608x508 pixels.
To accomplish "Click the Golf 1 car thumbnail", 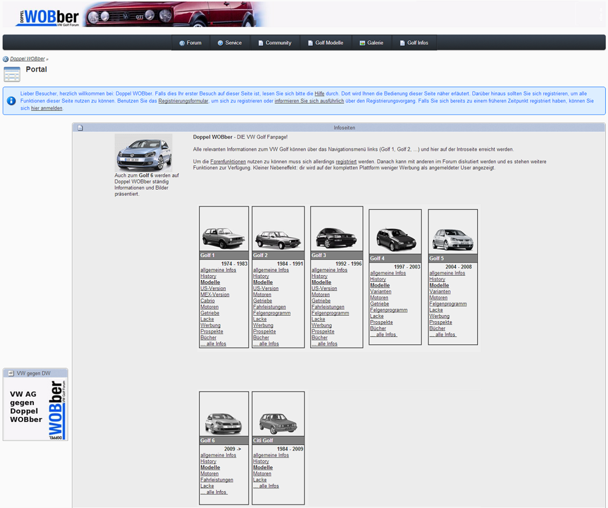I will 224,237.
